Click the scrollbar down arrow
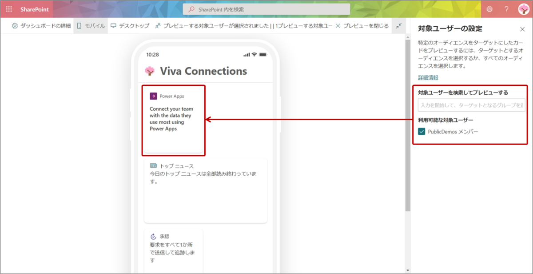Screen dimensions: 533x274 (x=408, y=270)
